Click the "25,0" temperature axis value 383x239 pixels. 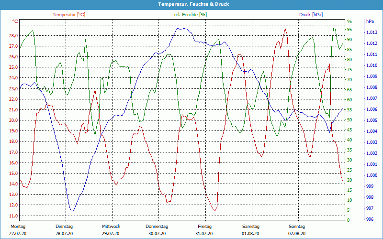click(13, 67)
